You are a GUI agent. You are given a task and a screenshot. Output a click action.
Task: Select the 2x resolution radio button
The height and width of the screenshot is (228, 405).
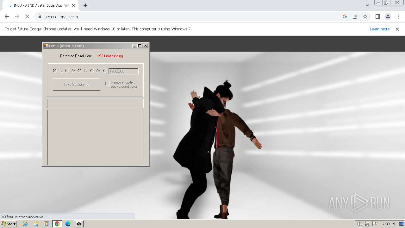click(x=67, y=71)
